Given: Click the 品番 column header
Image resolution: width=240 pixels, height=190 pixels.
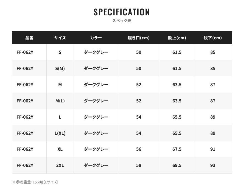Looking at the screenshot, I should click(29, 38).
